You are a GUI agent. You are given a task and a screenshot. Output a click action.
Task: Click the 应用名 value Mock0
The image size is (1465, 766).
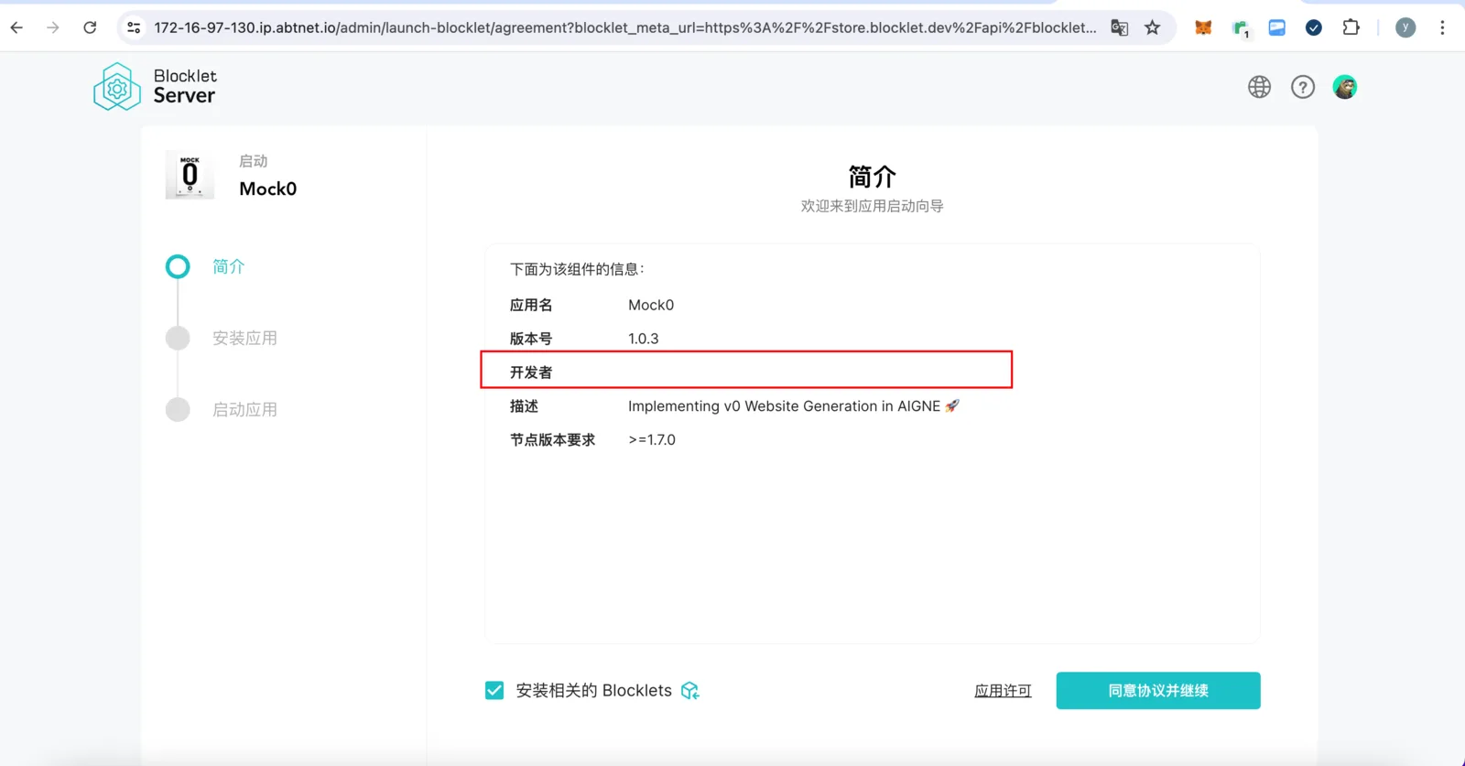(x=651, y=305)
